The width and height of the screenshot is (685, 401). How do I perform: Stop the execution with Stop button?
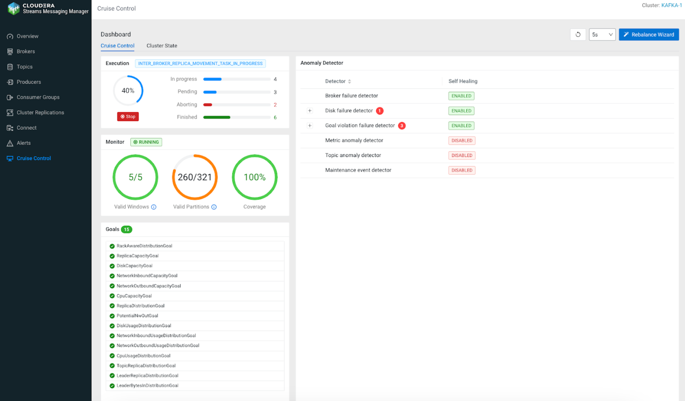[128, 116]
